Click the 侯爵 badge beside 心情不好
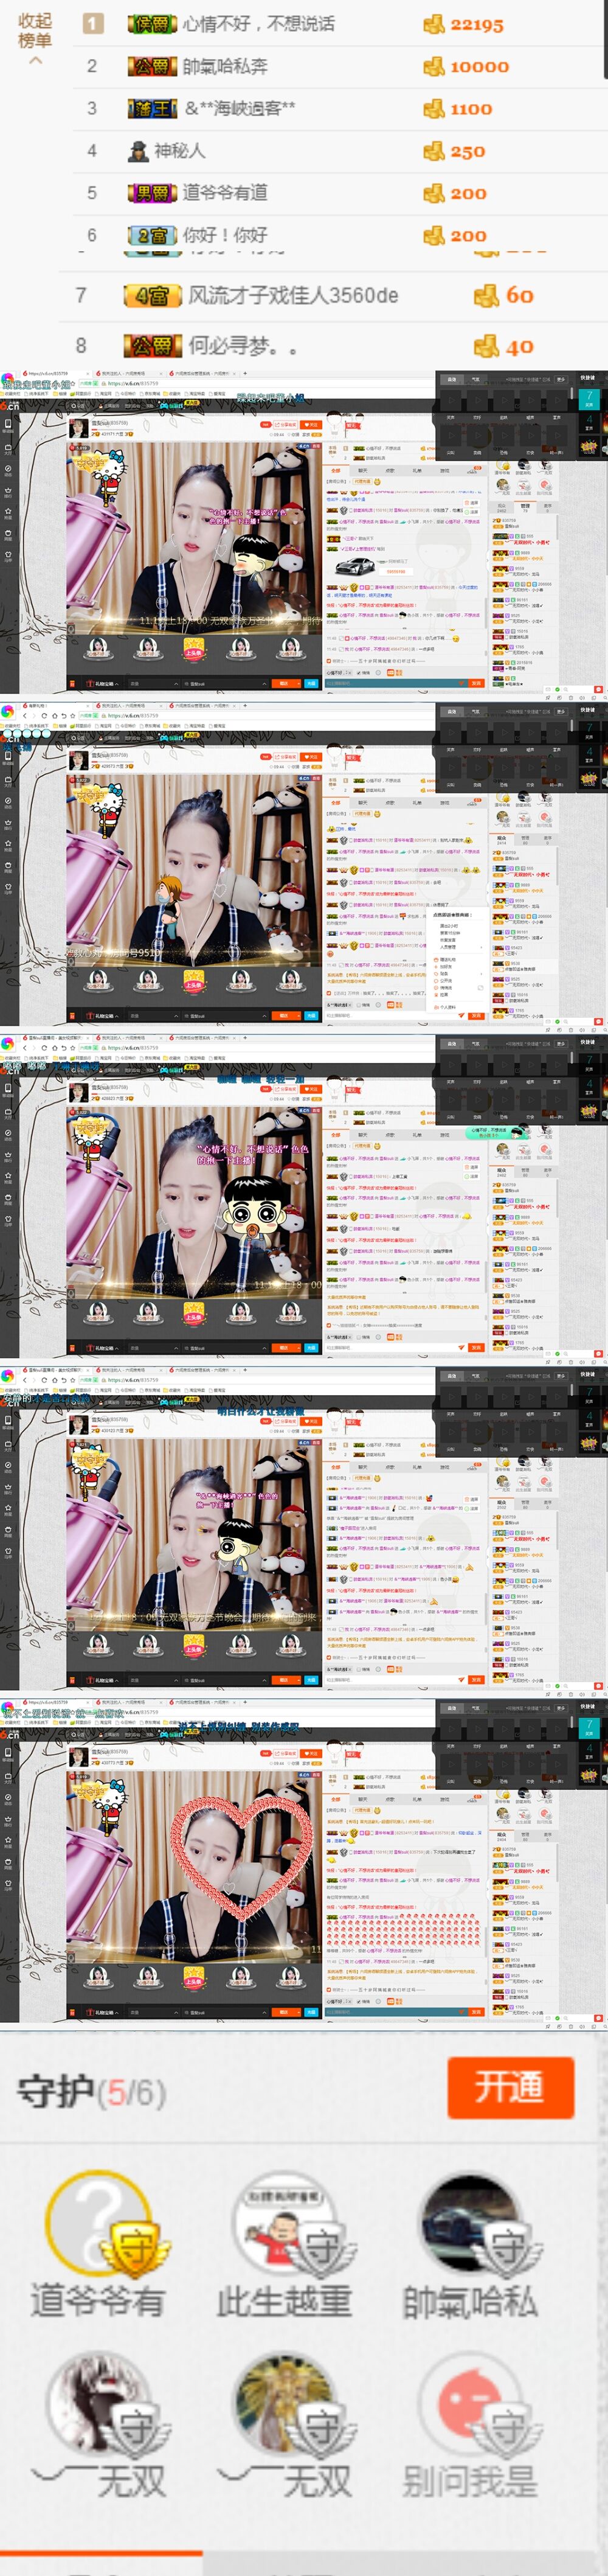This screenshot has width=608, height=2576. coord(152,24)
